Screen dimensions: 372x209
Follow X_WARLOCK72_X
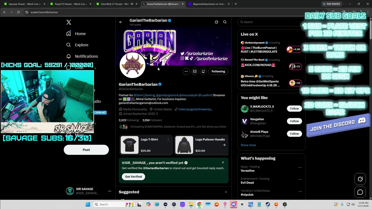[x=294, y=109]
